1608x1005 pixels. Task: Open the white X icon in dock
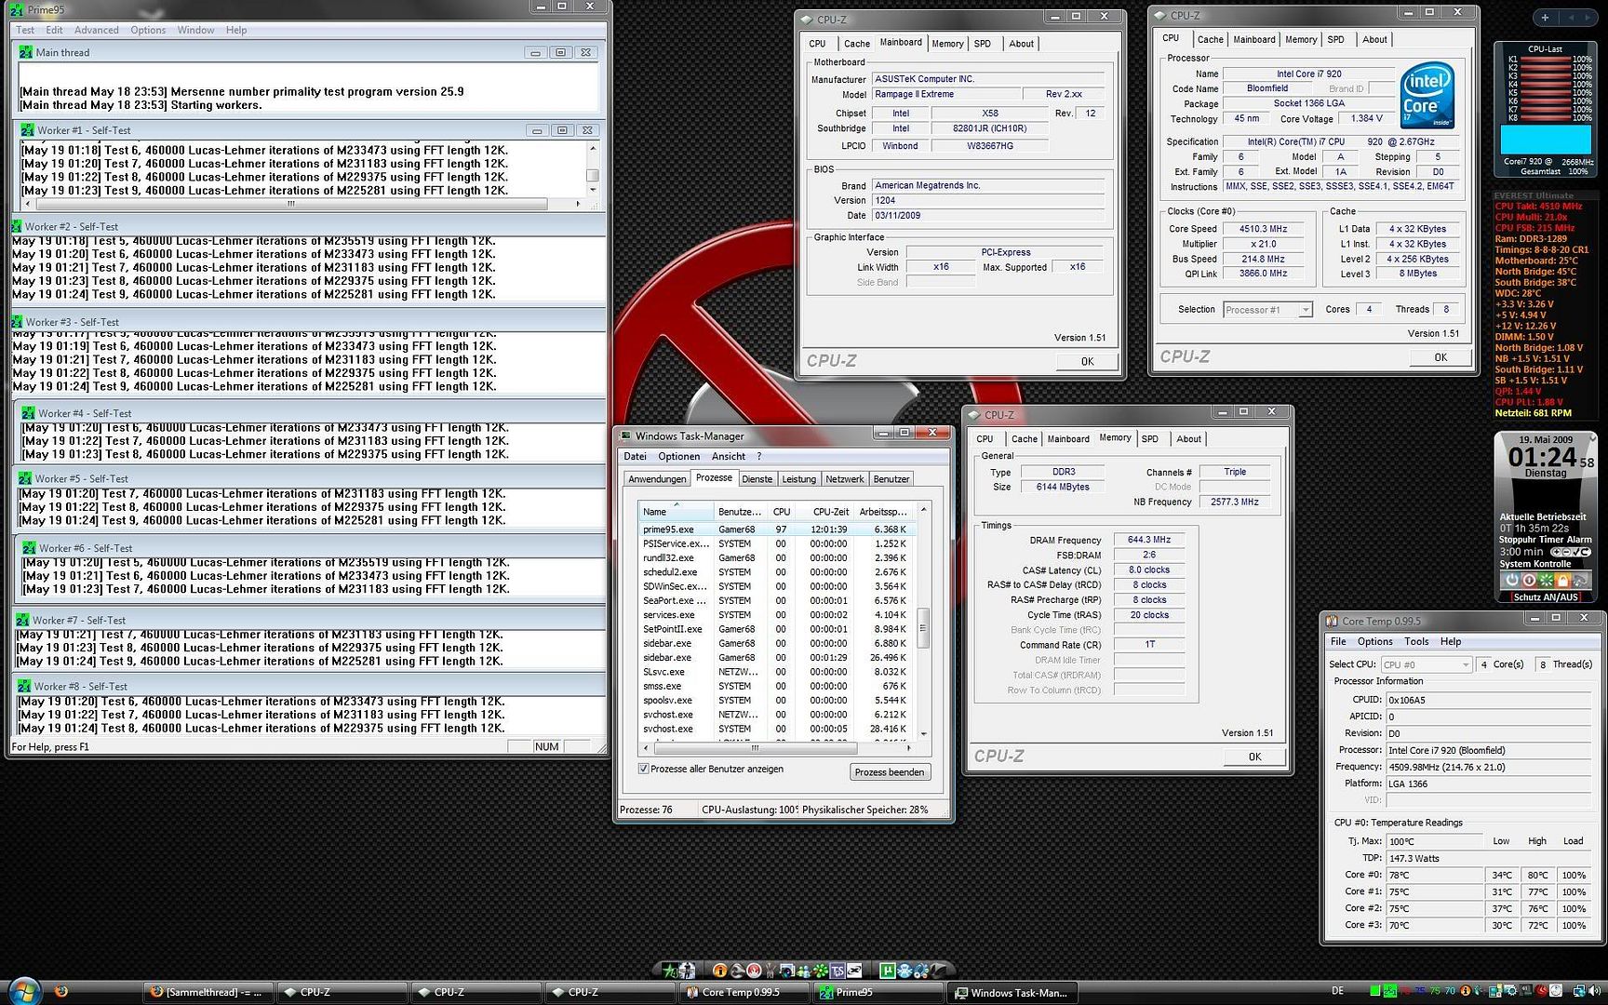tap(854, 971)
